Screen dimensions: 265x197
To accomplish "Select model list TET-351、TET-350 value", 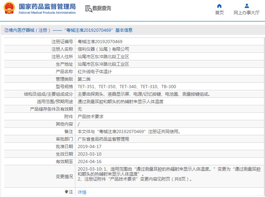I will point(127,86).
